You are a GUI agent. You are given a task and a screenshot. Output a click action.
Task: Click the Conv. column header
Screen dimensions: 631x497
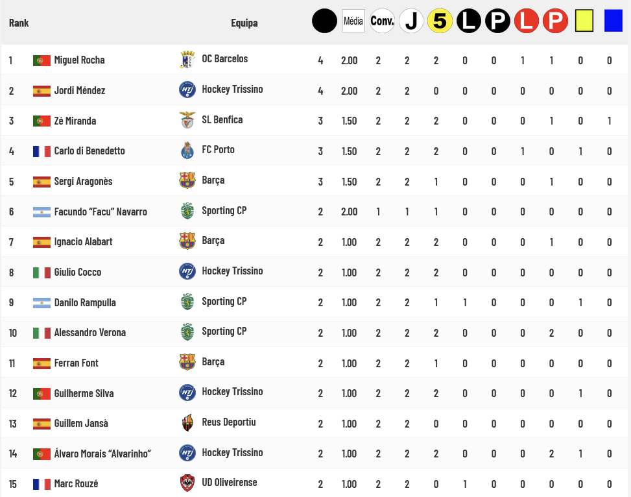pos(382,21)
